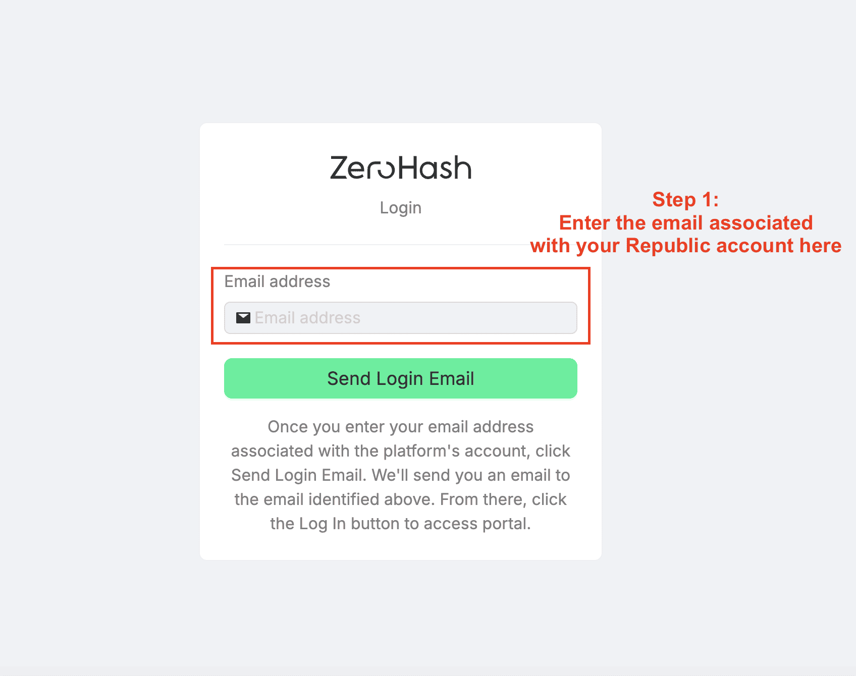Click the 'Email address' field label
The width and height of the screenshot is (856, 676).
pyautogui.click(x=277, y=281)
